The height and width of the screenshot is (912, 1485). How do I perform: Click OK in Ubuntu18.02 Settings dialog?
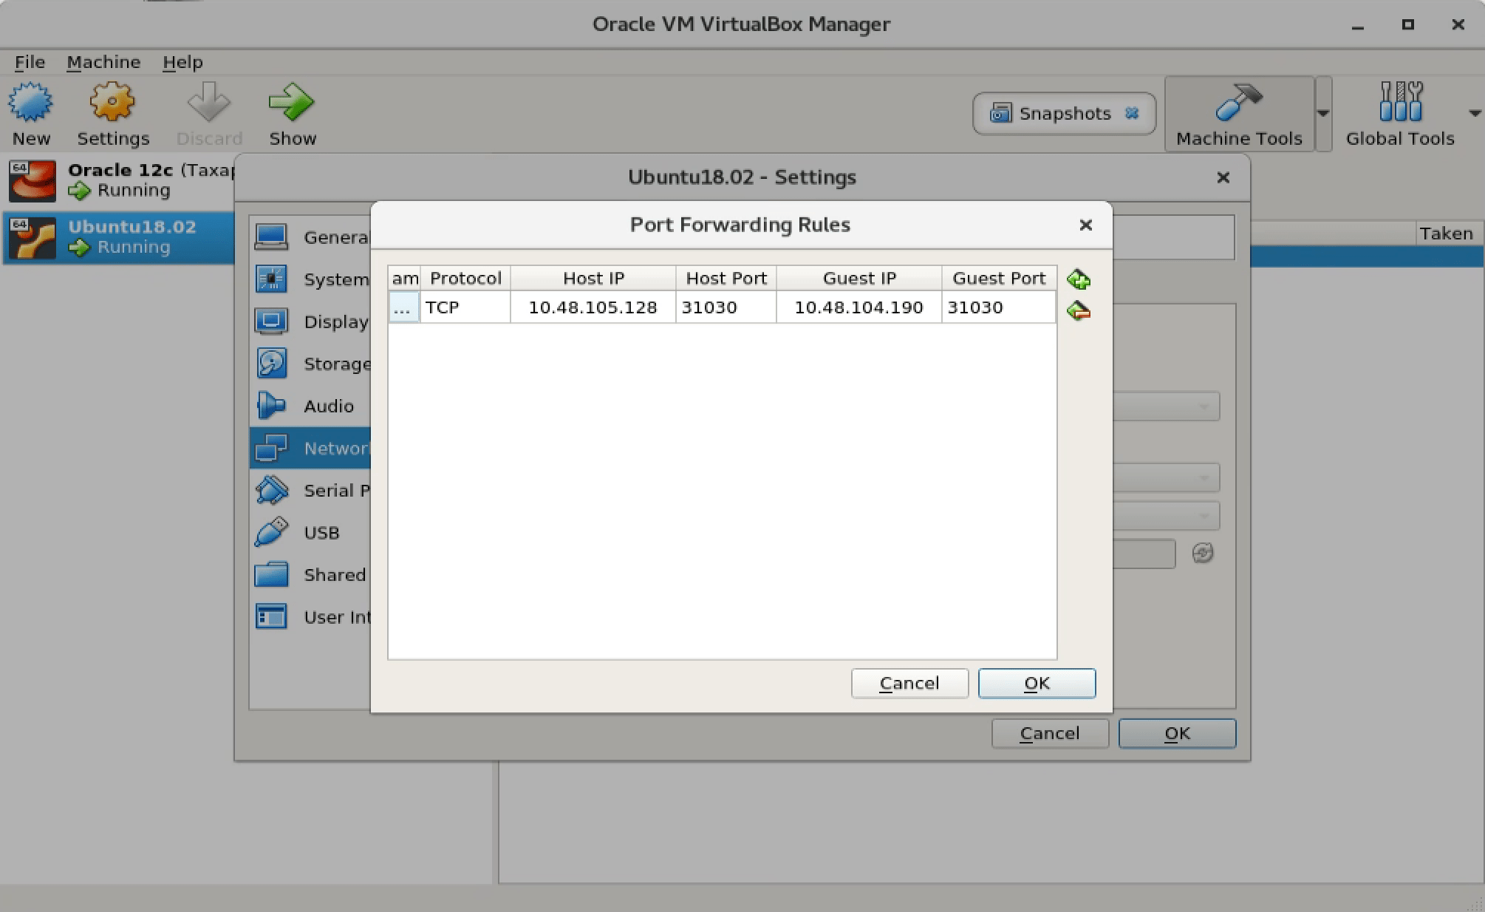[1177, 733]
